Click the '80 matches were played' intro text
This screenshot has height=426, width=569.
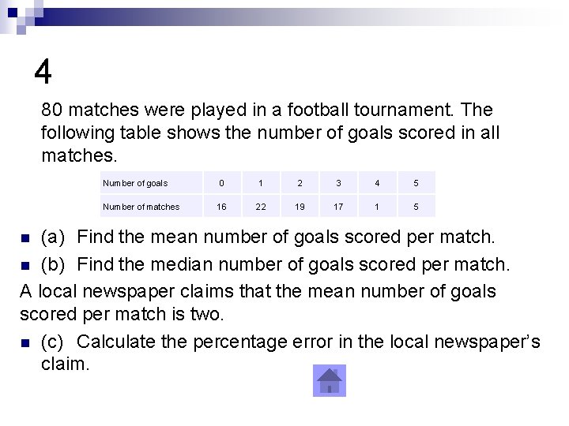pos(270,133)
